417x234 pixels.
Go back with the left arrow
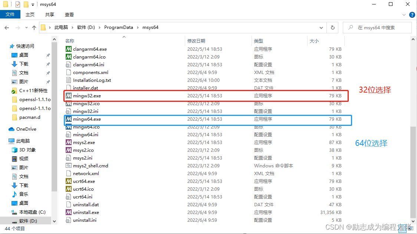click(7, 28)
